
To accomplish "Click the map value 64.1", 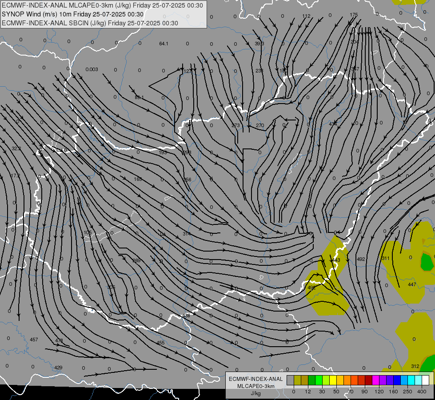I will pos(164,44).
